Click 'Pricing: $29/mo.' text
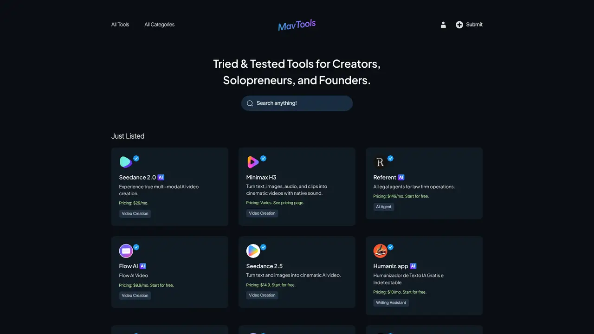594x334 pixels. [134, 203]
